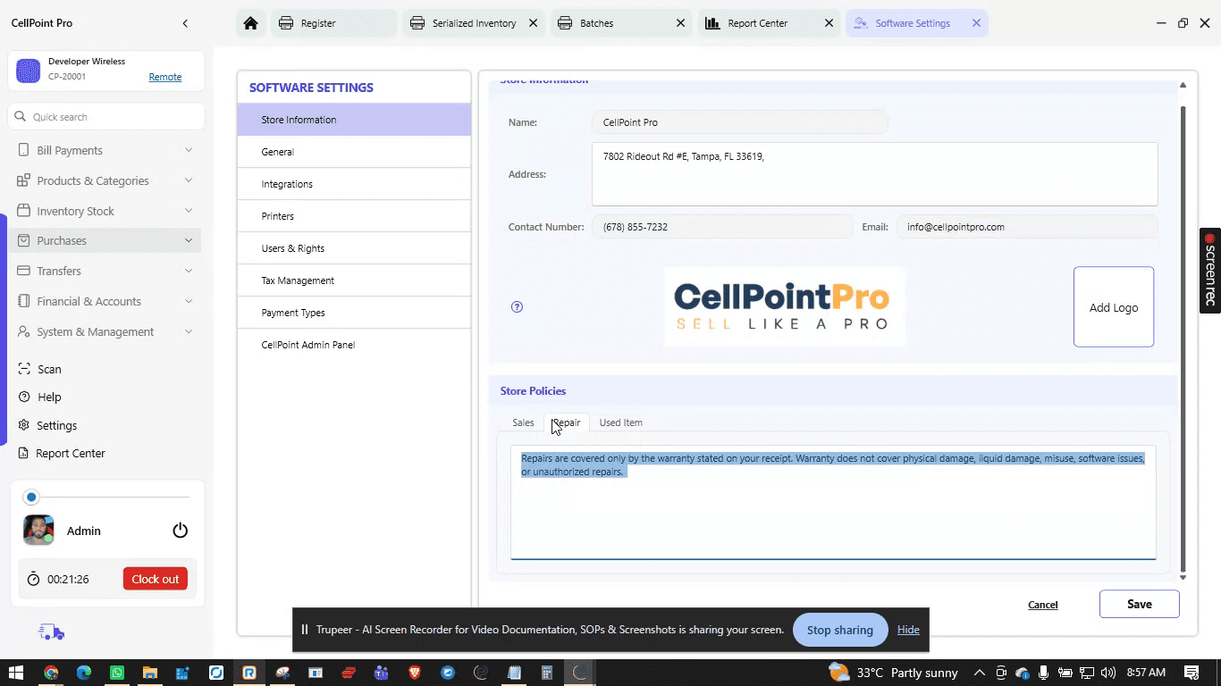Click Stop sharing on the Trupeer bar
This screenshot has height=686, width=1221.
839,630
